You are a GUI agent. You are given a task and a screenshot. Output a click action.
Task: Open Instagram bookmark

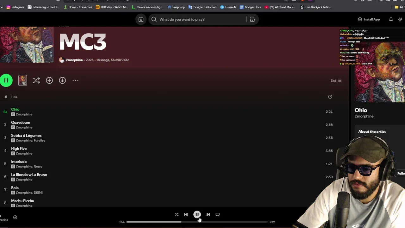coord(15,7)
